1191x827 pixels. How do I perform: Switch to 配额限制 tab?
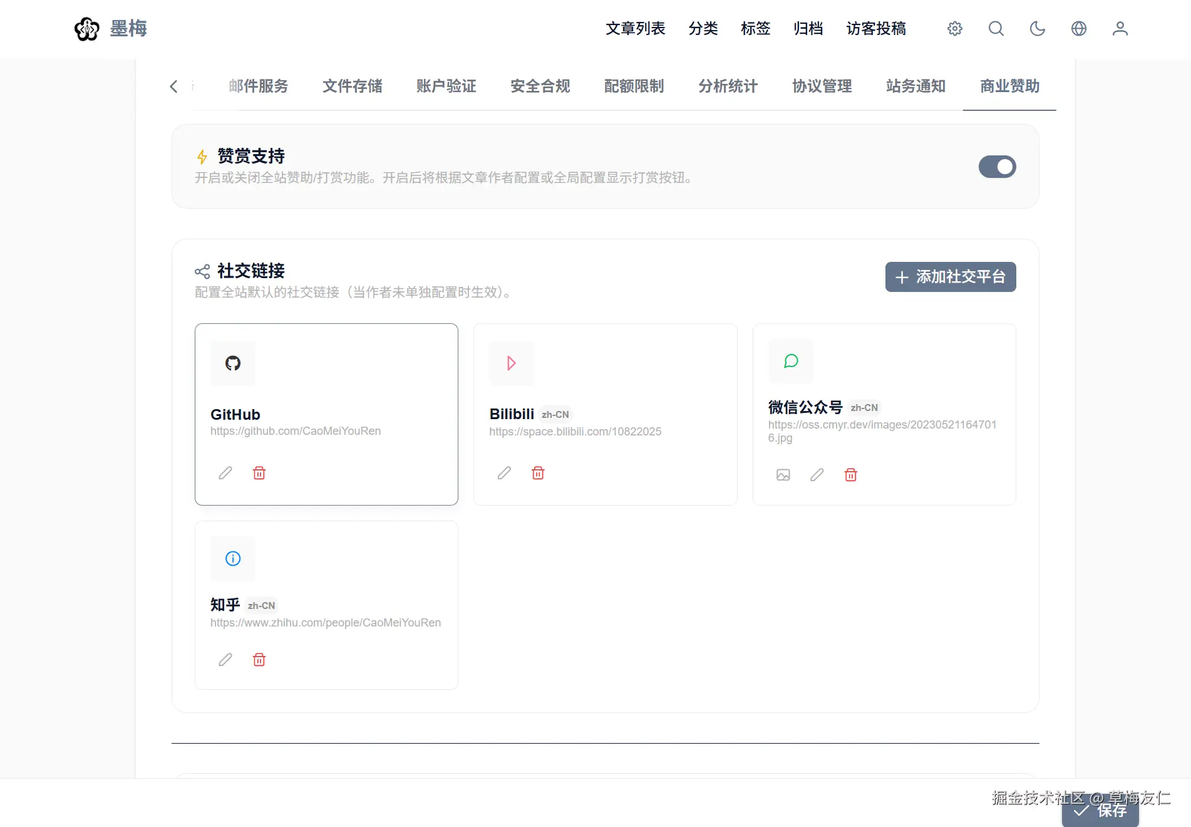[x=634, y=86]
